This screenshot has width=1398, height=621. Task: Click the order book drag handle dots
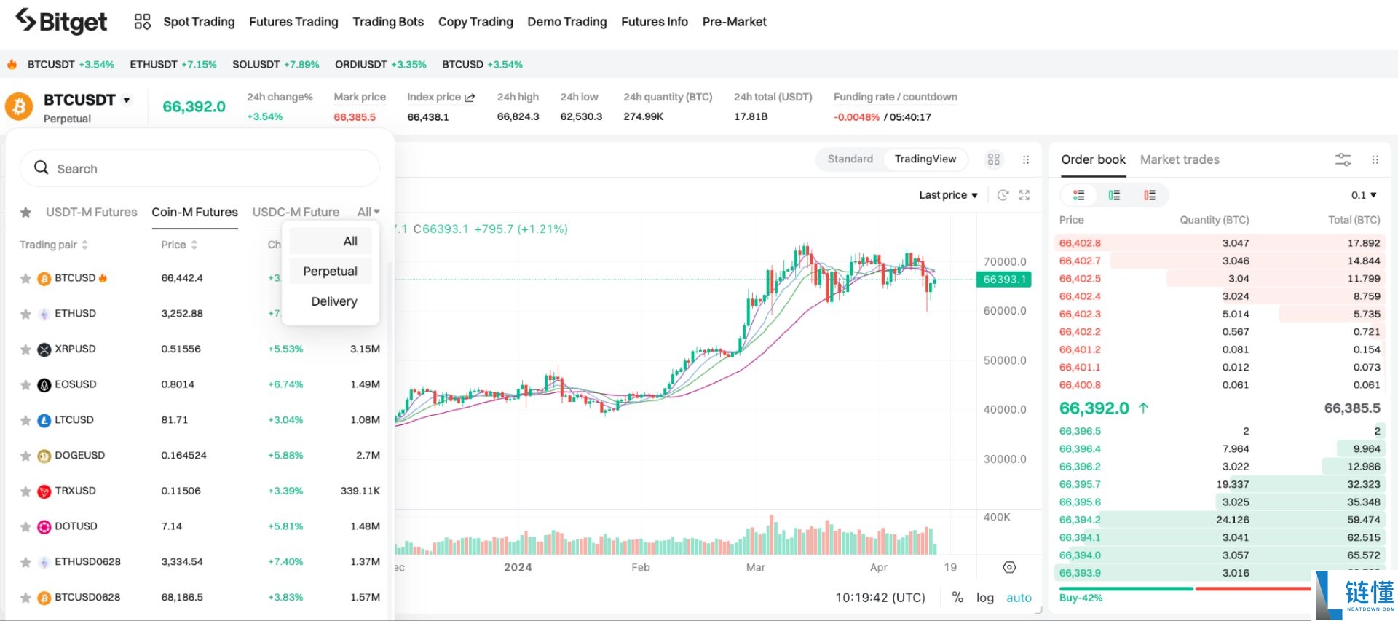click(1375, 159)
